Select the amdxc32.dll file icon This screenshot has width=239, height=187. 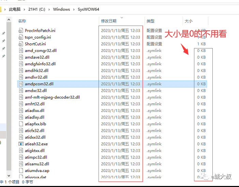pyautogui.click(x=21, y=90)
